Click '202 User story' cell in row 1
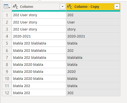This screenshot has height=103, width=127. pos(39,15)
